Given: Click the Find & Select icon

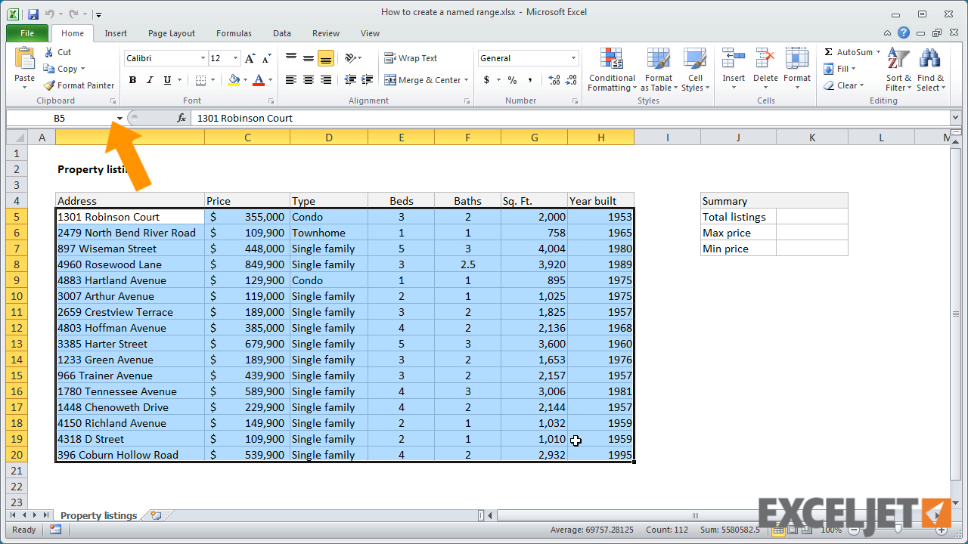Looking at the screenshot, I should [930, 70].
